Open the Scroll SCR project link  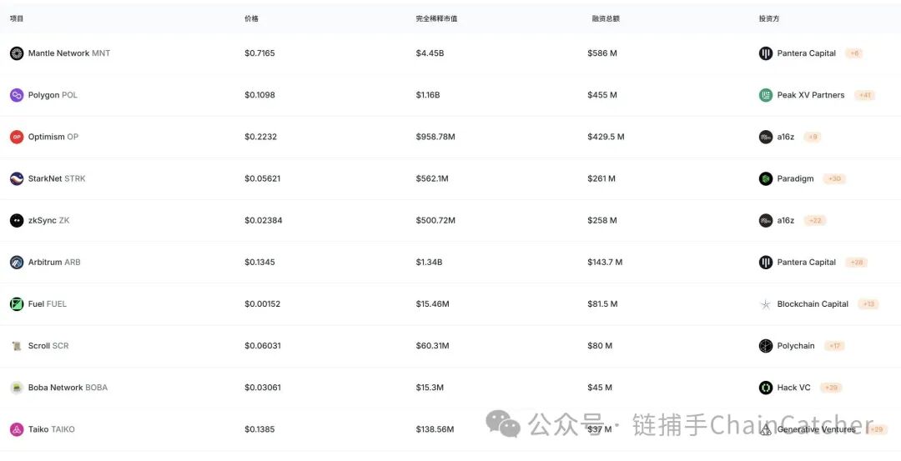point(48,346)
